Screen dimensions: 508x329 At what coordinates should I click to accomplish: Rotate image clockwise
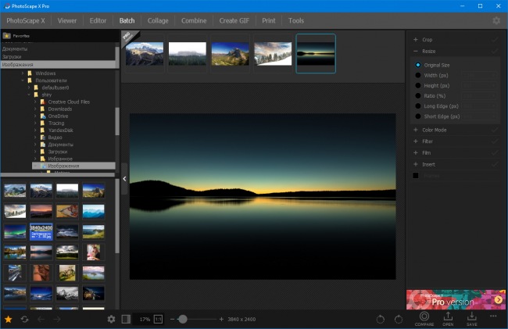click(x=399, y=320)
